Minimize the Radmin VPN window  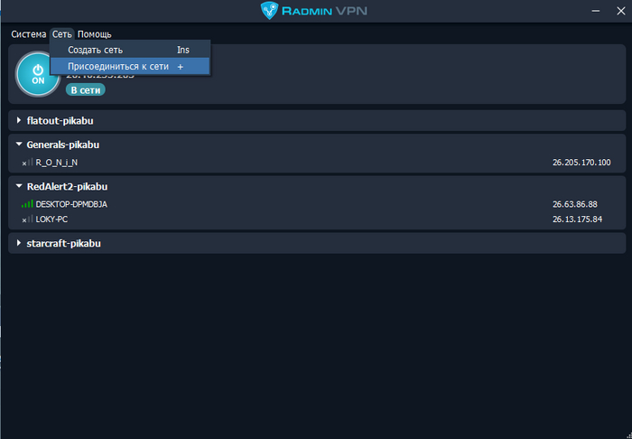click(x=596, y=11)
